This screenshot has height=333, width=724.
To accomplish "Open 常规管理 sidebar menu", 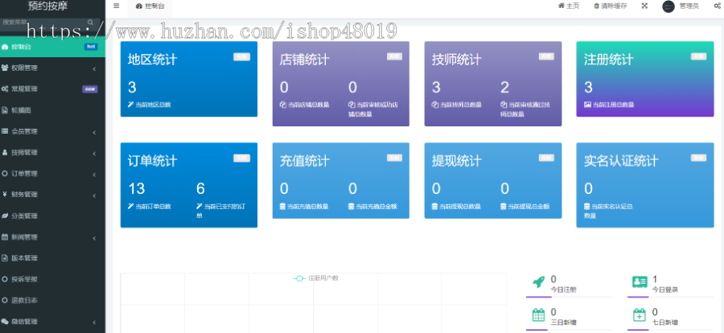I will click(52, 89).
